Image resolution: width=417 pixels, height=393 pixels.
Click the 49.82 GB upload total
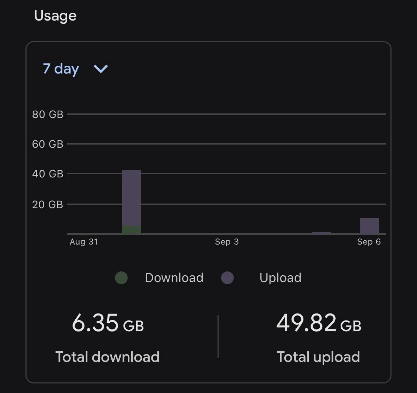tap(319, 323)
